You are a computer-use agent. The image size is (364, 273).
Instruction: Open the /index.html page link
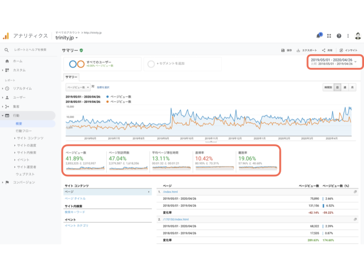pyautogui.click(x=170, y=192)
